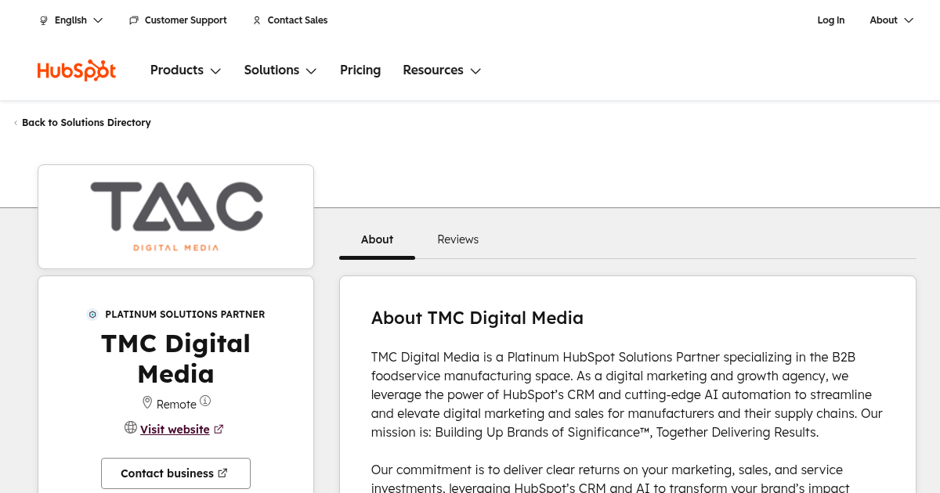The image size is (940, 493).
Task: Expand the Resources navigation menu
Action: pyautogui.click(x=442, y=70)
